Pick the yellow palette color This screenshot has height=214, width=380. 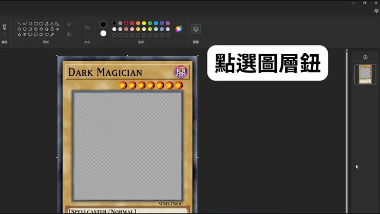(144, 23)
